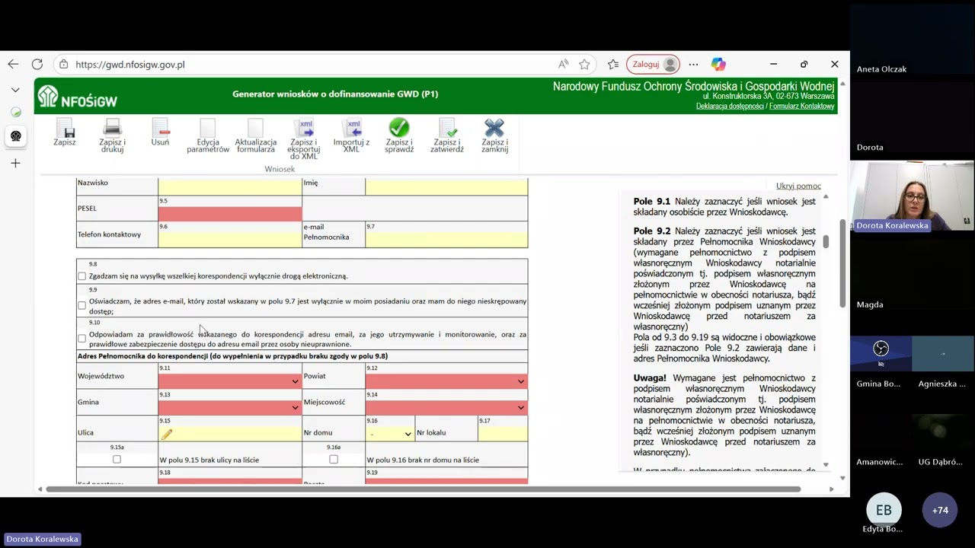The image size is (975, 548).
Task: Click the read aloud icon in address bar
Action: 563,65
